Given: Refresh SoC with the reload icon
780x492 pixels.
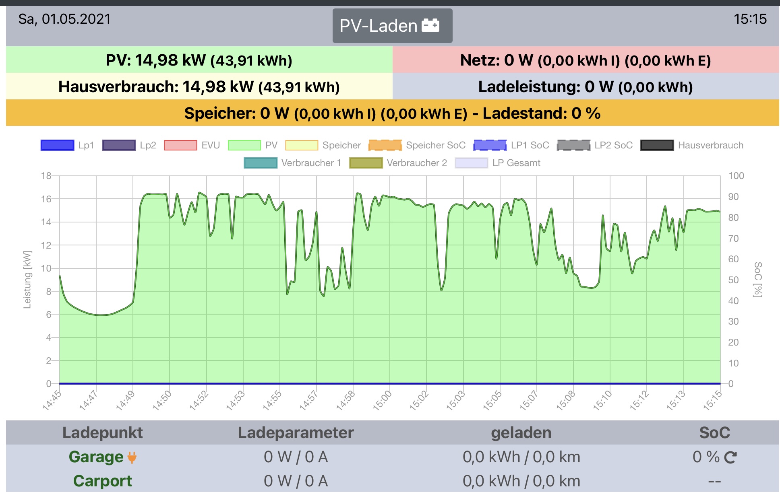Looking at the screenshot, I should coord(730,457).
